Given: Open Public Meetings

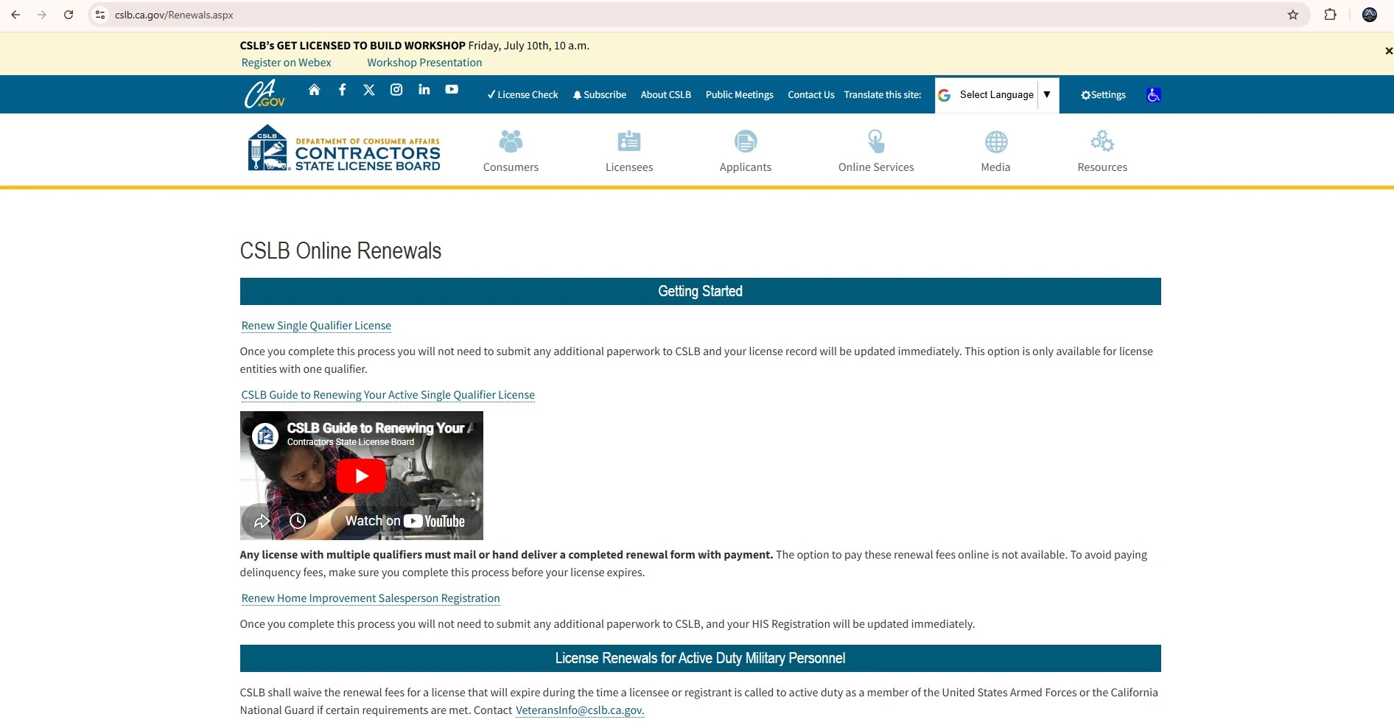Looking at the screenshot, I should (x=740, y=95).
